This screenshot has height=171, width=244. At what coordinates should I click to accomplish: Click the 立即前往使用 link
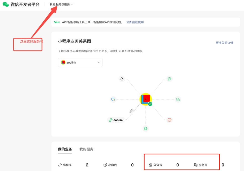135,22
